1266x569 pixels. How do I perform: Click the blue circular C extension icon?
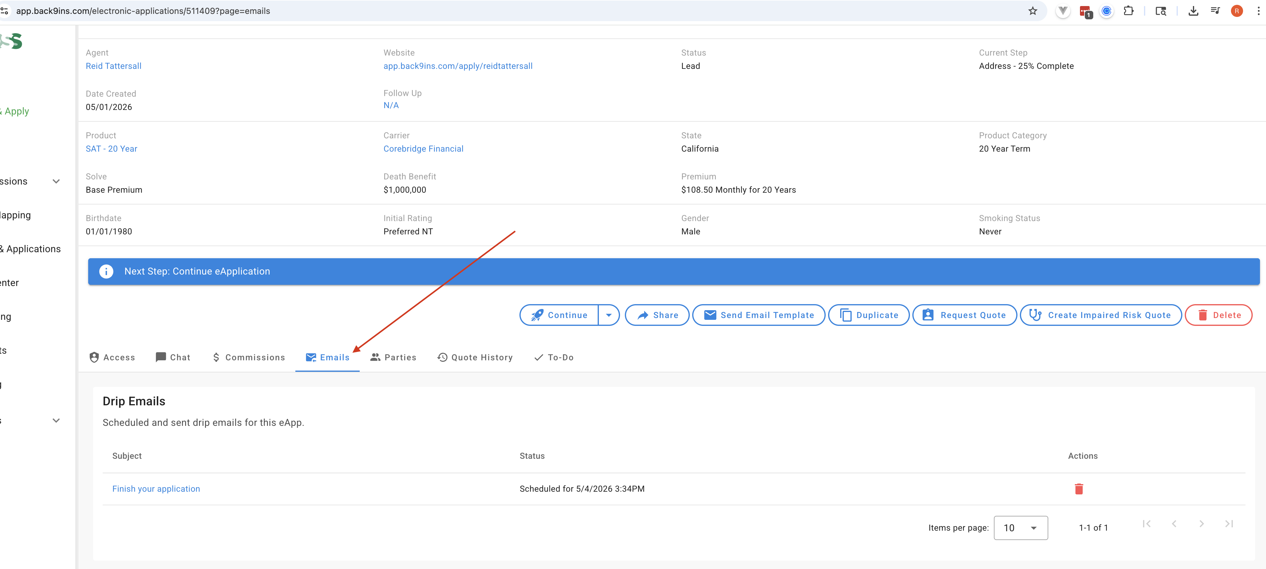point(1106,11)
